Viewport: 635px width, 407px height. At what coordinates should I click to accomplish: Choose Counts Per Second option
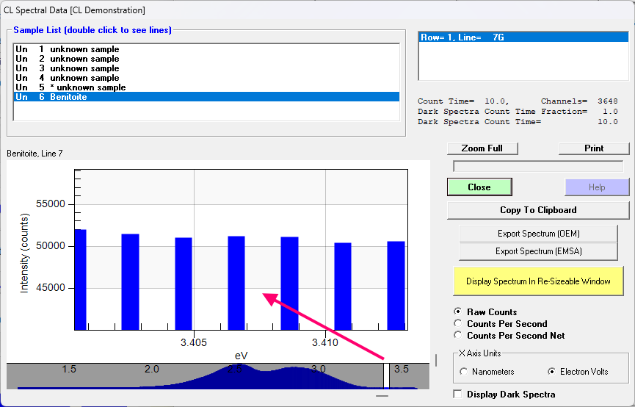pyautogui.click(x=459, y=324)
